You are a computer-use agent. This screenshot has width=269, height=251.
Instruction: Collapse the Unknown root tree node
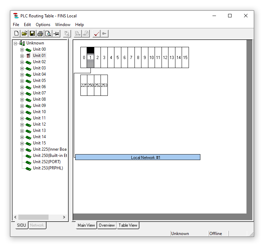[16, 43]
